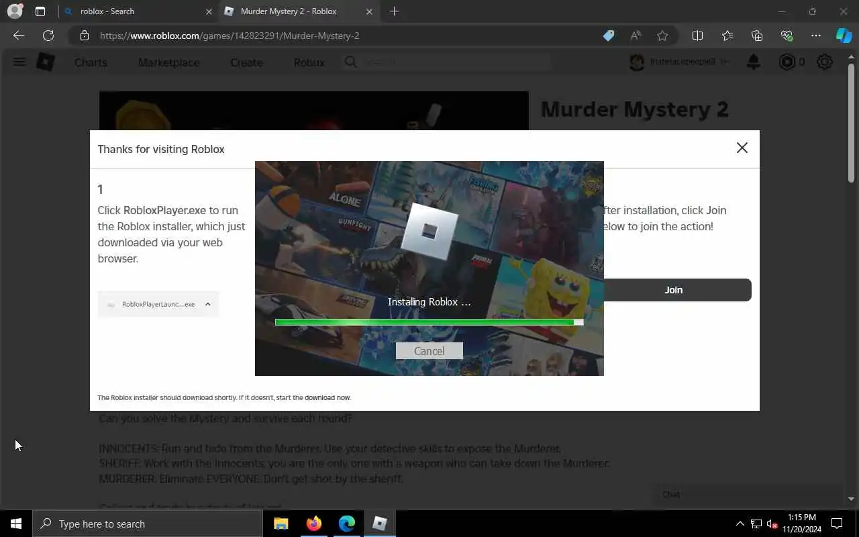Click the Roblox search field
The height and width of the screenshot is (537, 859).
tap(446, 62)
